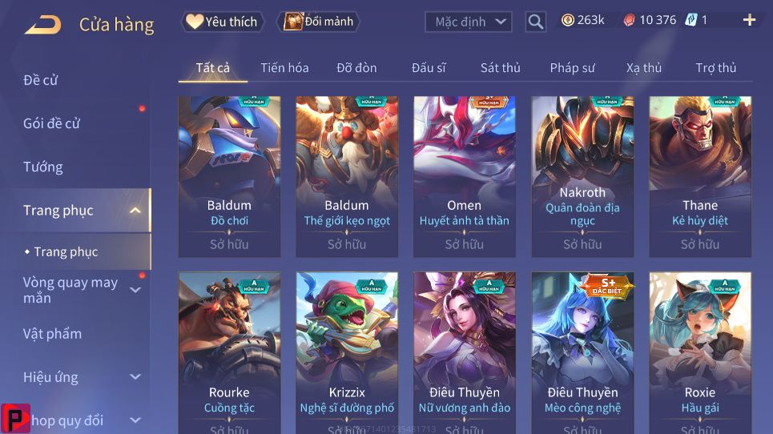773x434 pixels.
Task: Click the S+ Đặc Biệt badge
Action: tap(606, 286)
